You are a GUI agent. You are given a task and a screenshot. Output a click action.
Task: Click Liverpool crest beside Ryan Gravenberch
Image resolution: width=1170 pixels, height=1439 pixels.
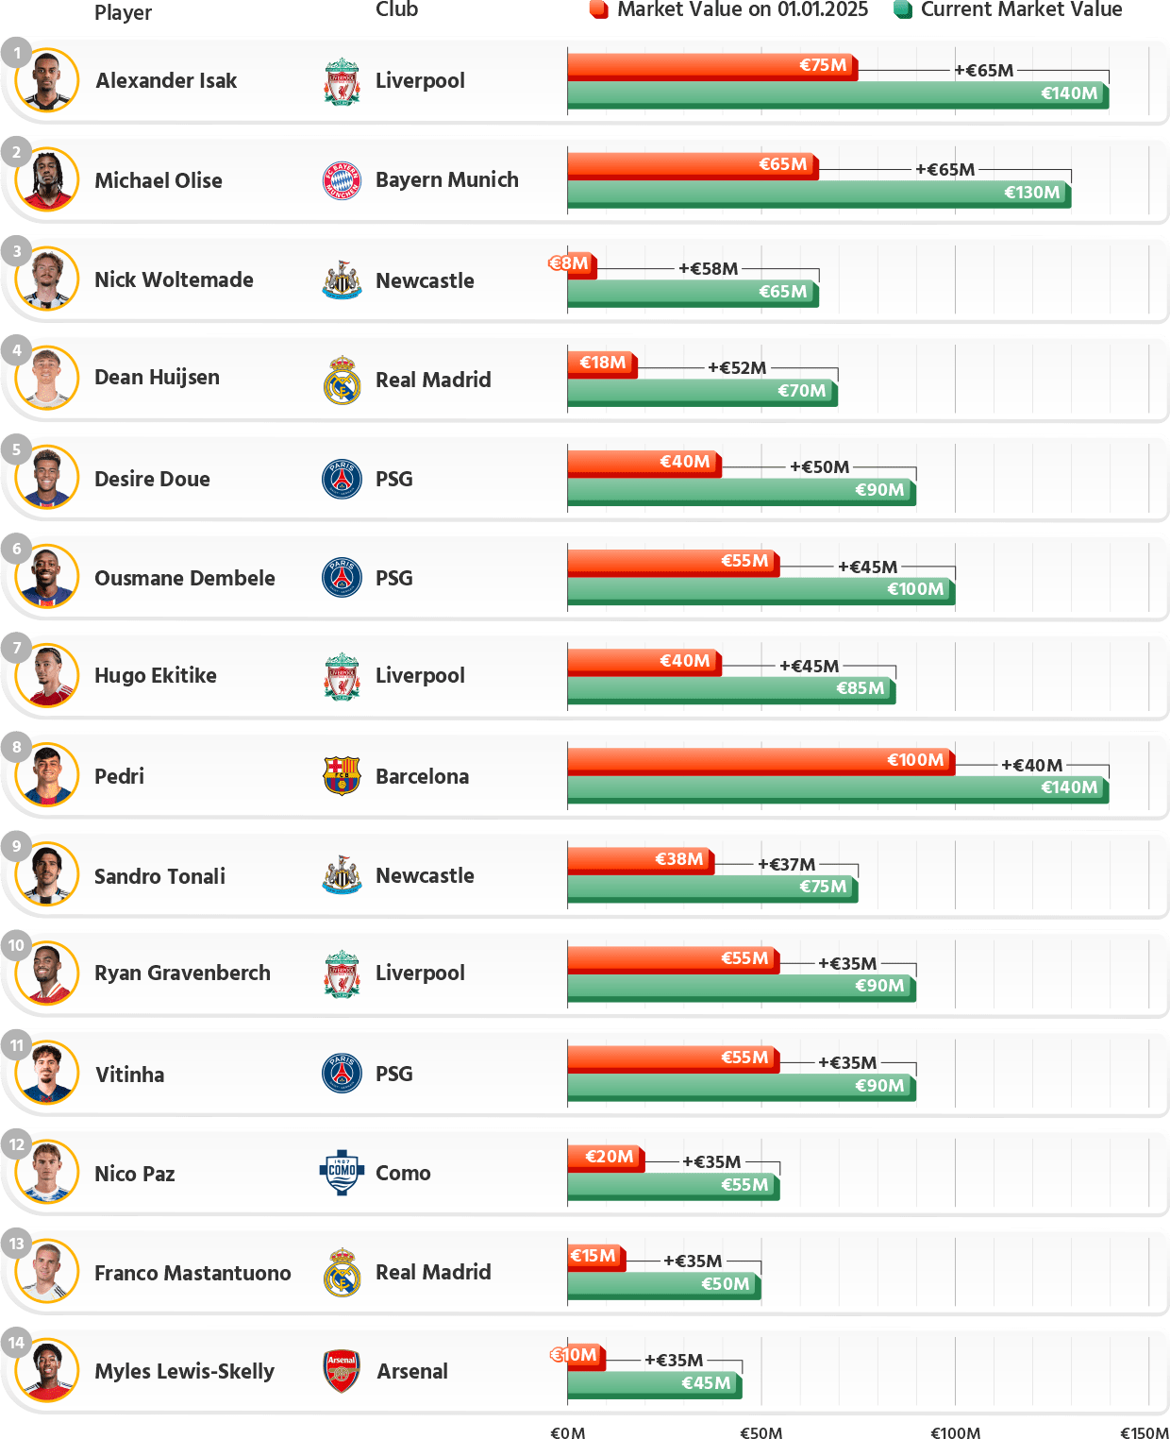pyautogui.click(x=342, y=973)
